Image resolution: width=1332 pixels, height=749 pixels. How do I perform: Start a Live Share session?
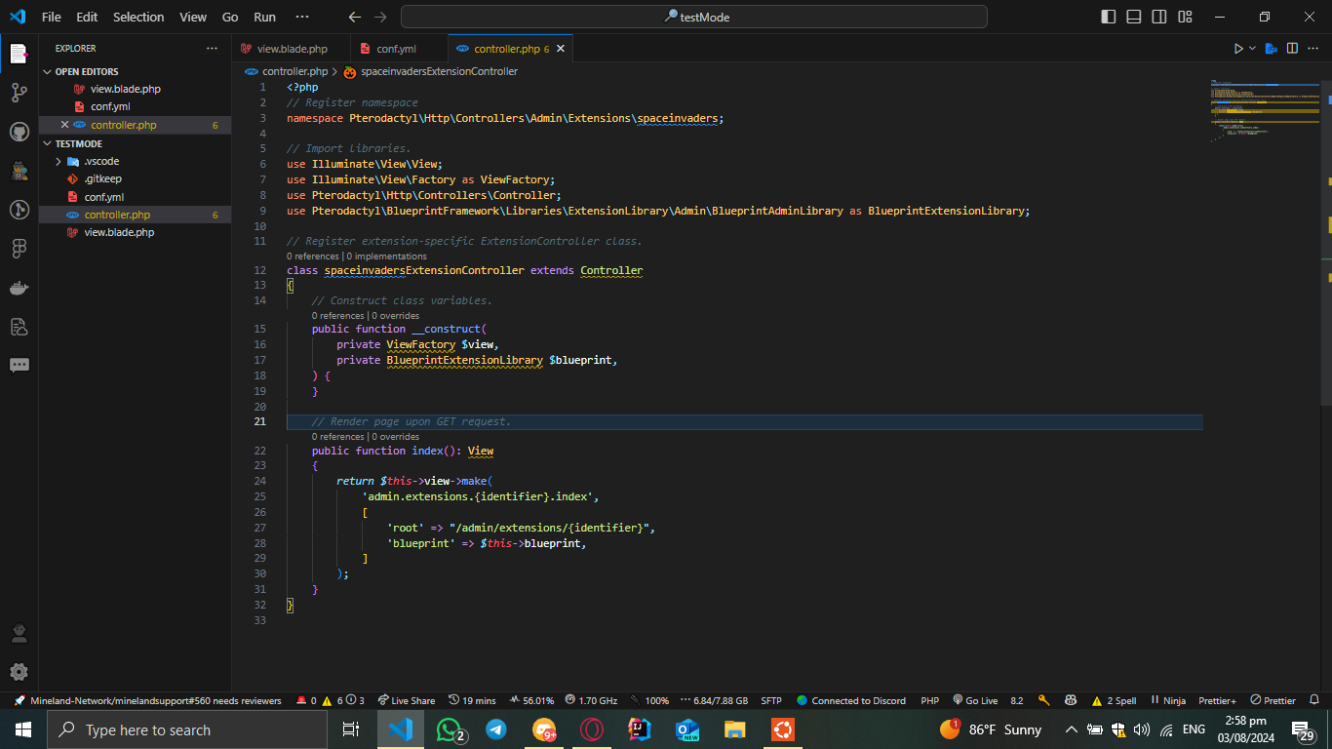(407, 700)
